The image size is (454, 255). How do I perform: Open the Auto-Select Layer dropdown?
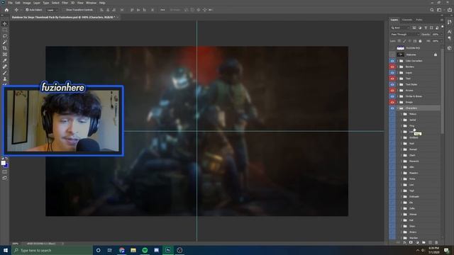coord(52,10)
